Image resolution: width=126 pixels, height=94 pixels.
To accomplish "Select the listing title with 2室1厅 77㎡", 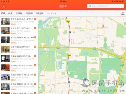I will click(20, 47).
